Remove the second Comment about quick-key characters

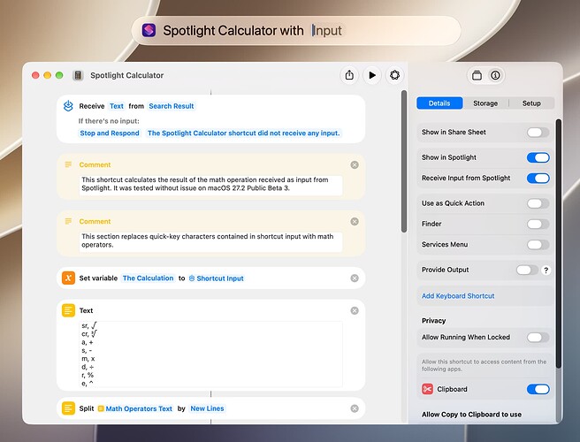click(355, 222)
